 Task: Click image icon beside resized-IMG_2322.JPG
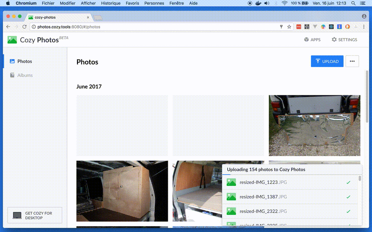pyautogui.click(x=231, y=211)
